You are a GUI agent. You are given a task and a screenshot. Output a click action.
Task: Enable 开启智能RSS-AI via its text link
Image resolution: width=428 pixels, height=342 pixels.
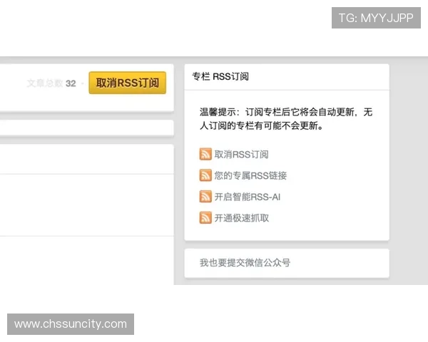pos(248,197)
